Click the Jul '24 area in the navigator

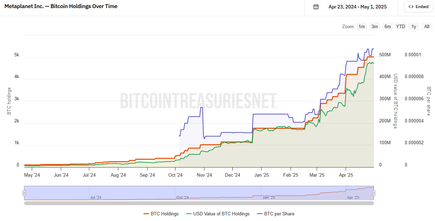[x=96, y=197]
